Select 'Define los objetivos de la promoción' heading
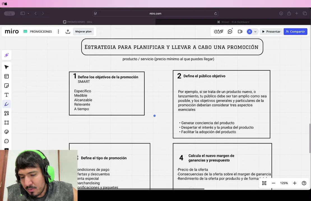Viewport: 311px width, 201px height. pos(108,77)
